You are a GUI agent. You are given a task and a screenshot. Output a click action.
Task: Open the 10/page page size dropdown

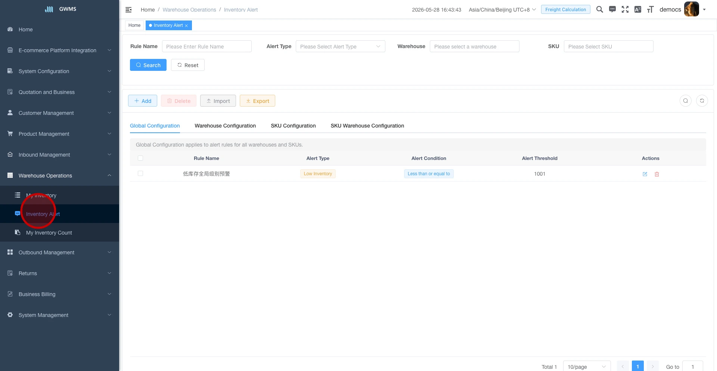(587, 367)
